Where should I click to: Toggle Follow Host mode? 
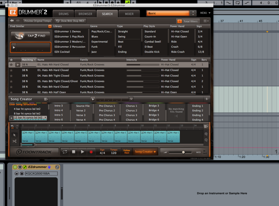(127, 152)
